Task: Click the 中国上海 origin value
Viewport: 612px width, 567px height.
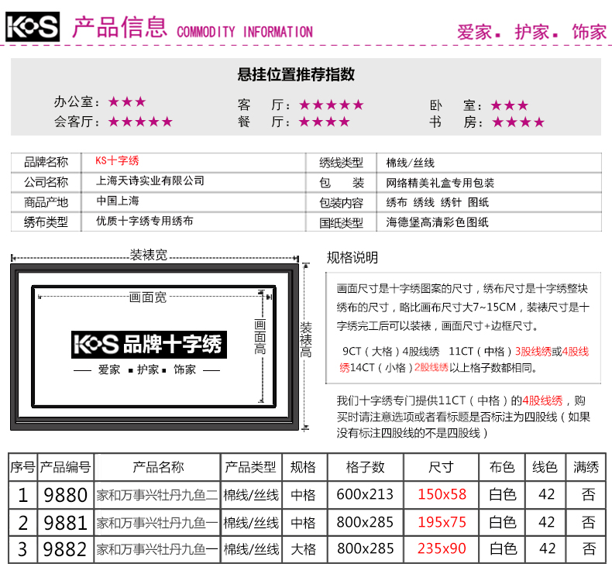Action: pyautogui.click(x=118, y=201)
